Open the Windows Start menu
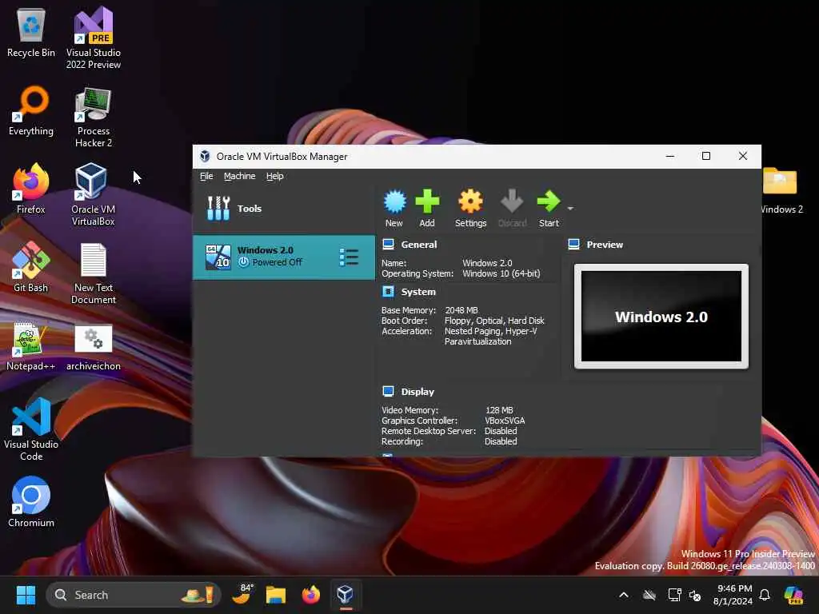Screen dimensions: 819x614 coord(26,595)
